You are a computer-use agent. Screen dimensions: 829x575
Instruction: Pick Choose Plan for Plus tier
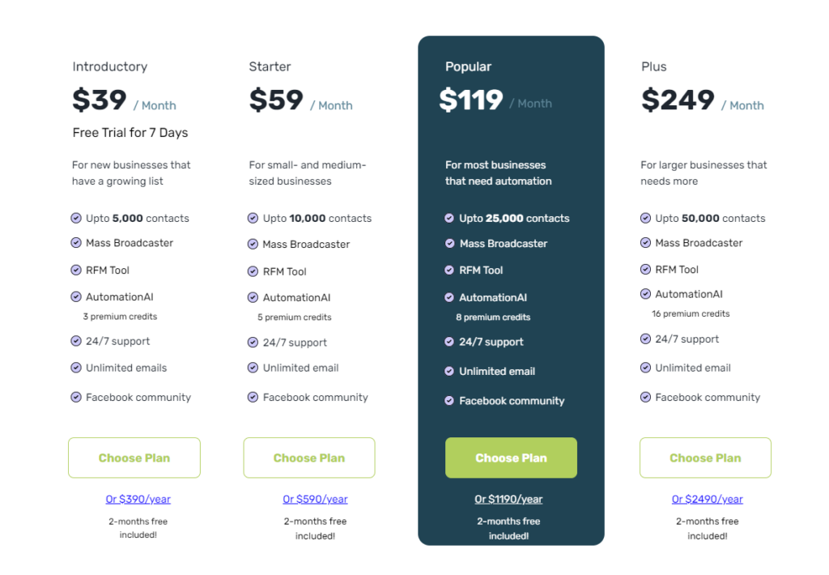[x=705, y=458]
